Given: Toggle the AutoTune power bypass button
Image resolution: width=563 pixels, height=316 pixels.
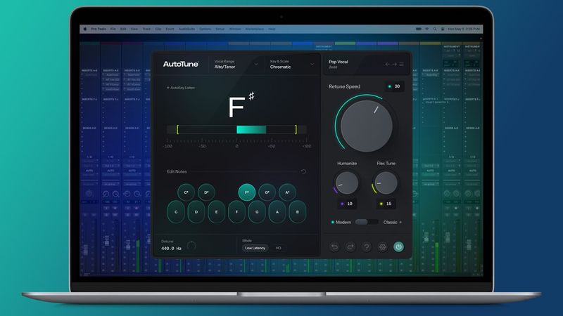Looking at the screenshot, I should click(x=398, y=247).
